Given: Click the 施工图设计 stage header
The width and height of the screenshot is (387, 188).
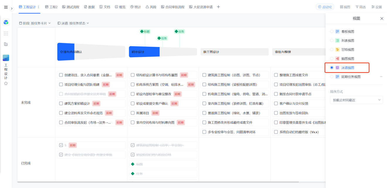Looking at the screenshot, I should click(x=235, y=52).
